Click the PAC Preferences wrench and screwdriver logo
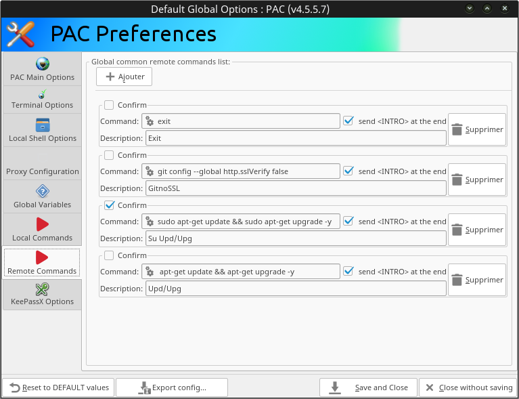 click(20, 34)
